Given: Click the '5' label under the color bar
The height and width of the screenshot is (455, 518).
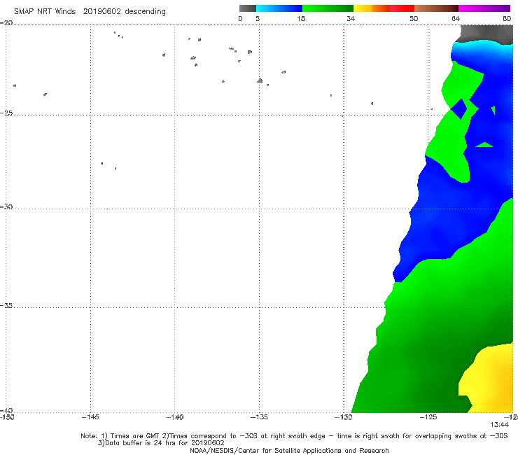Looking at the screenshot, I should [x=258, y=18].
